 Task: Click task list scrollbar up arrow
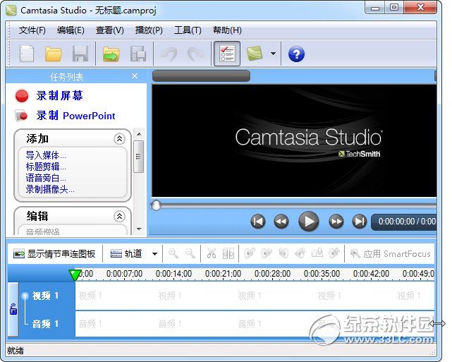(139, 134)
